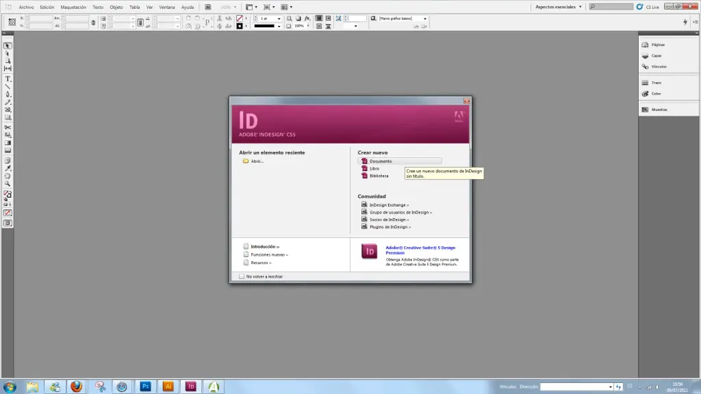Screen dimensions: 701x394
Task: Open the Ventana menu
Action: coord(167,7)
